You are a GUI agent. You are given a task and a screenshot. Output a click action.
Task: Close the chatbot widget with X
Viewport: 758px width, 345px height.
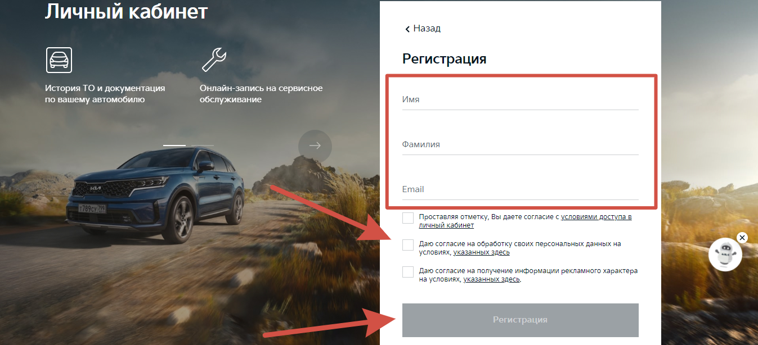tap(742, 238)
